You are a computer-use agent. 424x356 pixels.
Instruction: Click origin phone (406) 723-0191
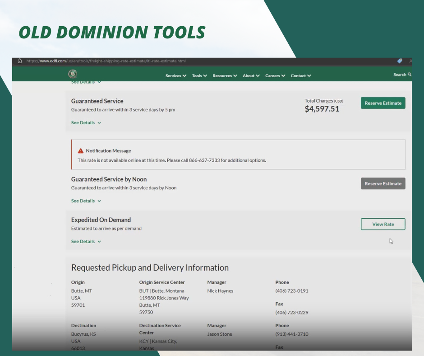(x=292, y=290)
